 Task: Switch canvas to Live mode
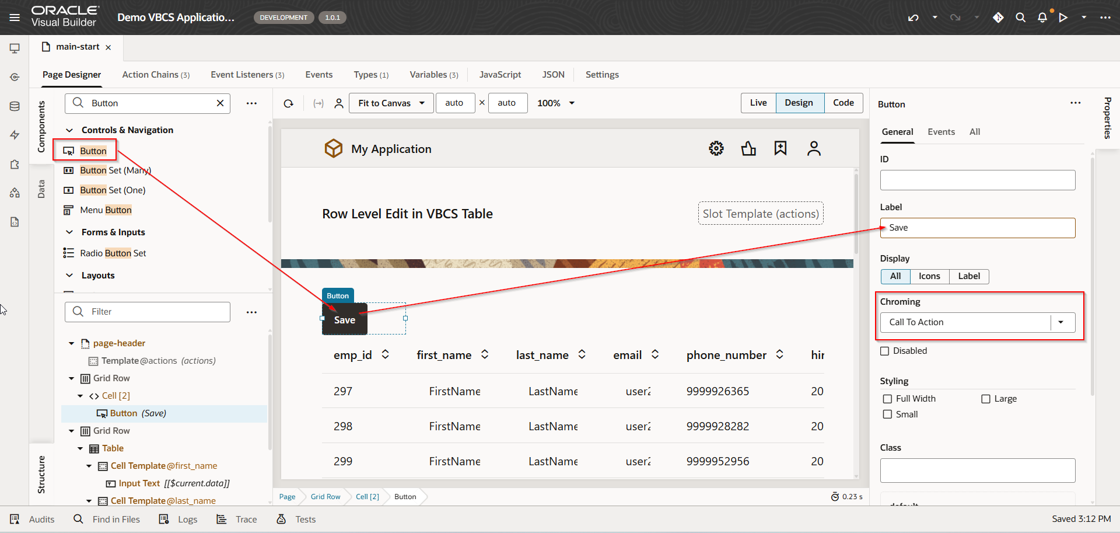point(758,103)
